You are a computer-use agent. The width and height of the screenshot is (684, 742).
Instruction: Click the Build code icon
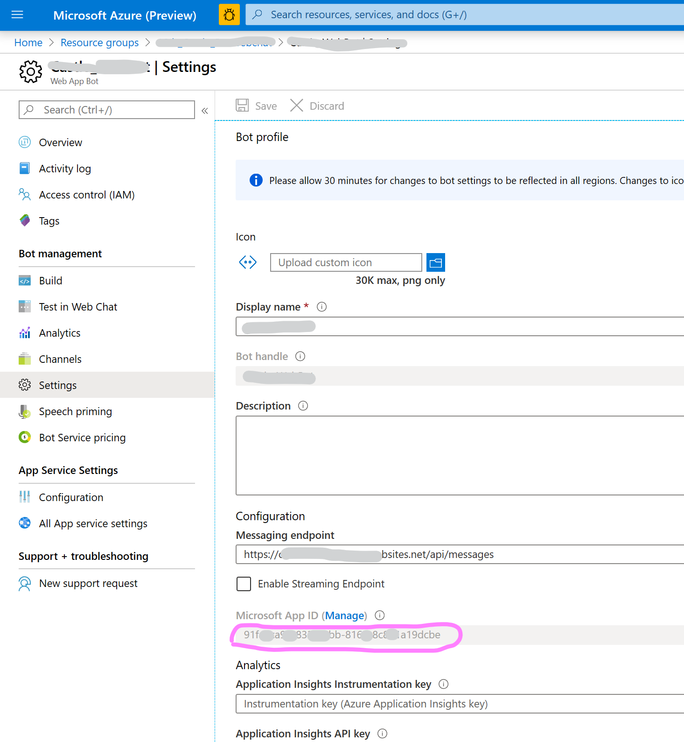(25, 280)
